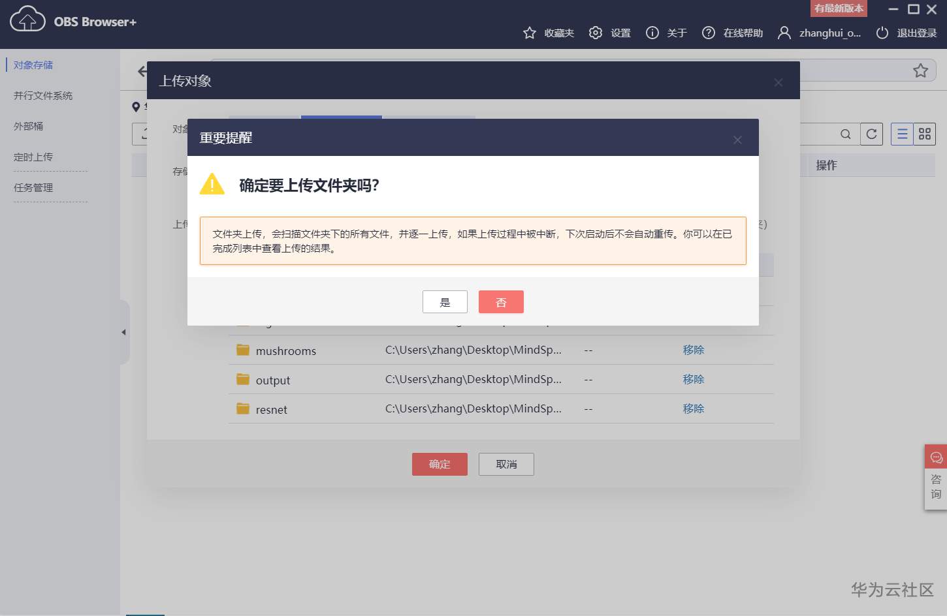This screenshot has height=616, width=947.
Task: Click the resnet folder name
Action: (x=272, y=410)
